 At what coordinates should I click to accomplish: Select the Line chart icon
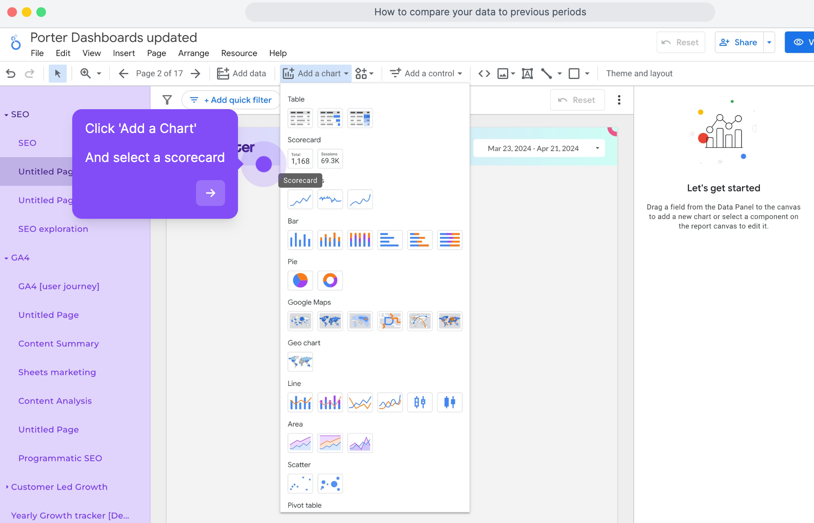click(360, 402)
